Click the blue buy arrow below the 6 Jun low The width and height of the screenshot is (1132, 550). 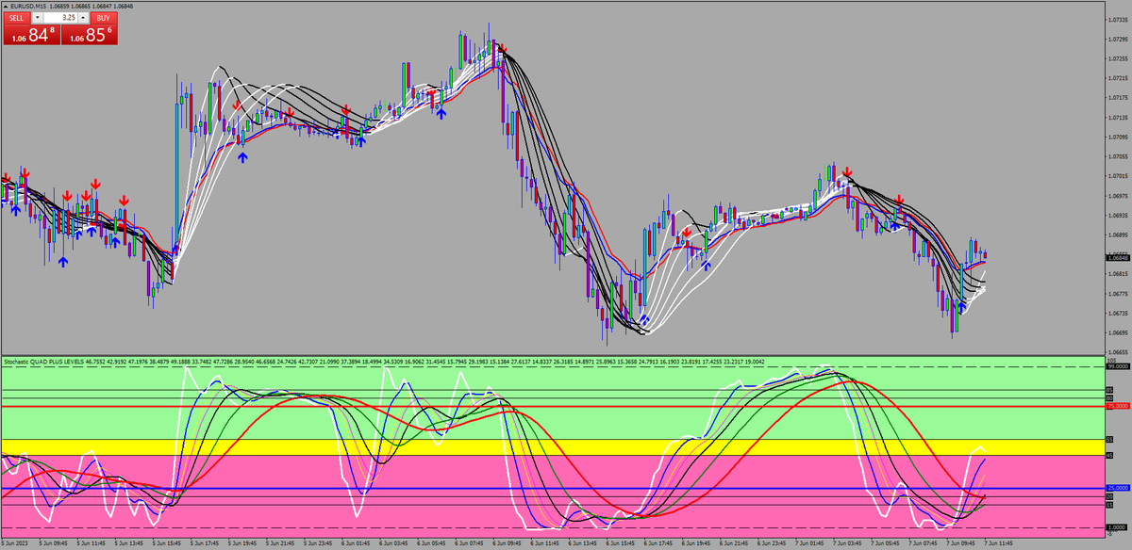click(x=644, y=320)
